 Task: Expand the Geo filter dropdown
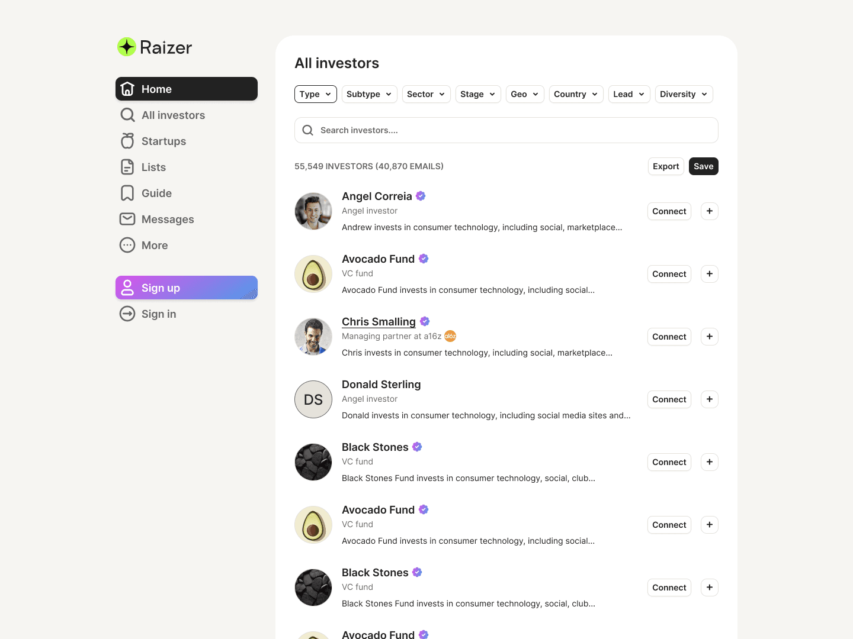point(525,94)
